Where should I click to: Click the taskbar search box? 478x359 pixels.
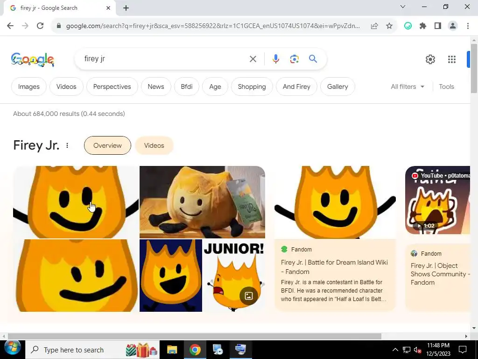click(92, 350)
